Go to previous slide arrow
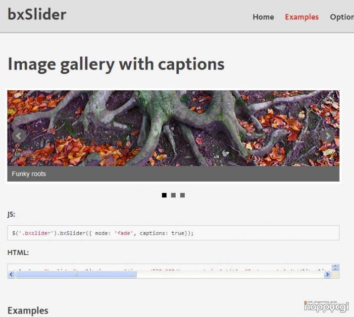The width and height of the screenshot is (354, 317). click(19, 136)
